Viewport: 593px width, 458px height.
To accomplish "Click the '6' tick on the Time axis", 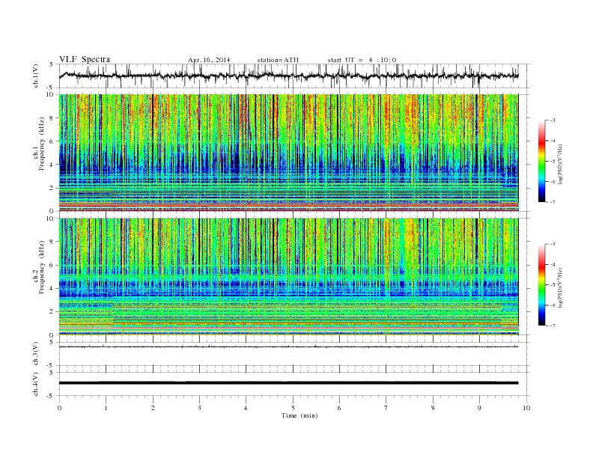I will [339, 408].
